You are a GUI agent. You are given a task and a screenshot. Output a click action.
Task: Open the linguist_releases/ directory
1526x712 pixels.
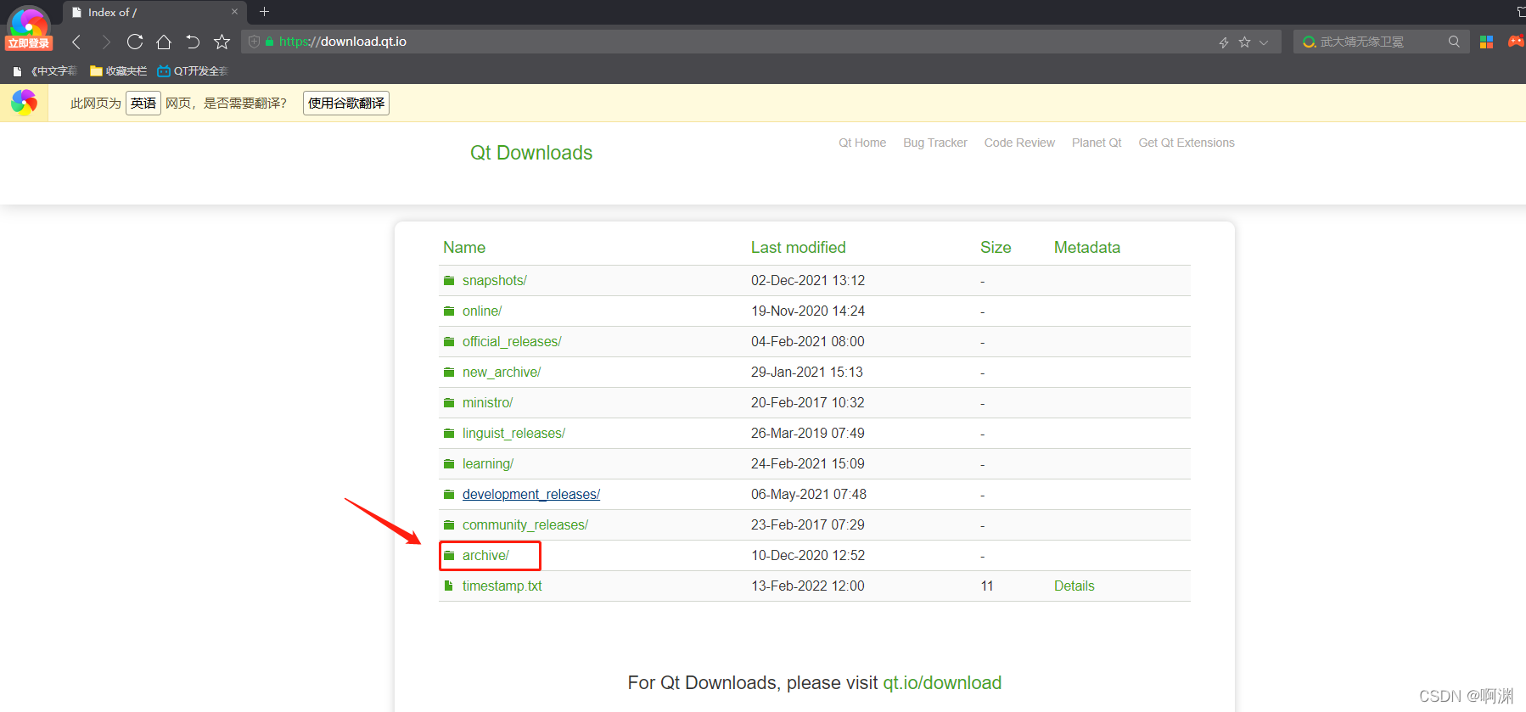513,434
